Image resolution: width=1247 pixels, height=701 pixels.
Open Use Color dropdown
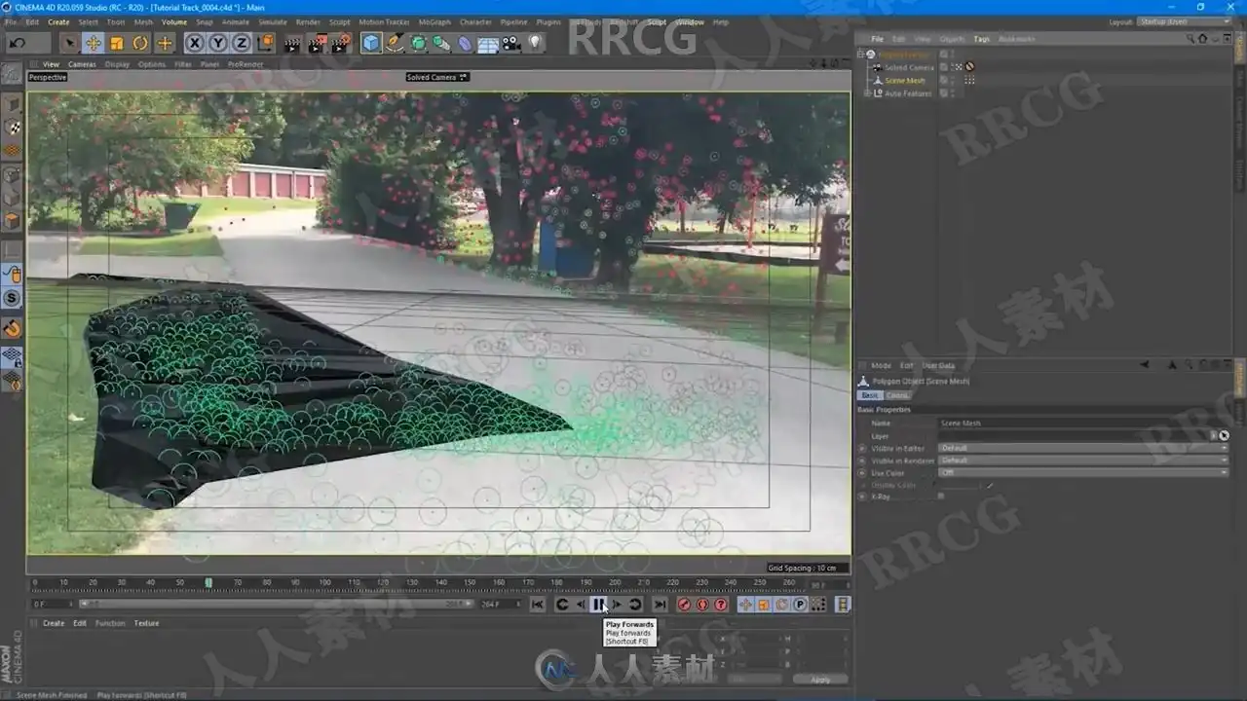click(1083, 472)
